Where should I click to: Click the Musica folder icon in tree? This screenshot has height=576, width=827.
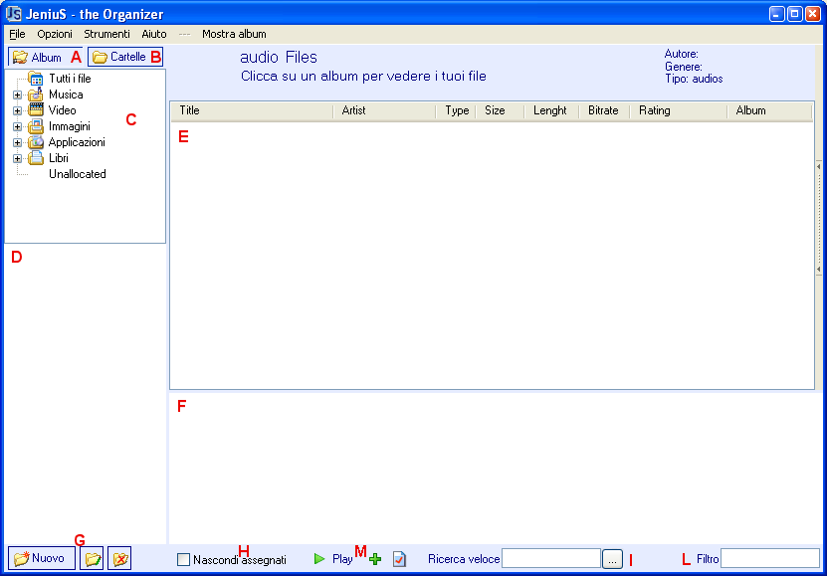[x=36, y=95]
